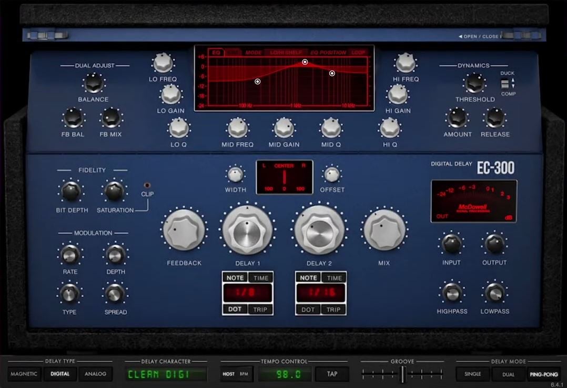Enable DOT for Delay 2
The image size is (567, 388).
308,309
